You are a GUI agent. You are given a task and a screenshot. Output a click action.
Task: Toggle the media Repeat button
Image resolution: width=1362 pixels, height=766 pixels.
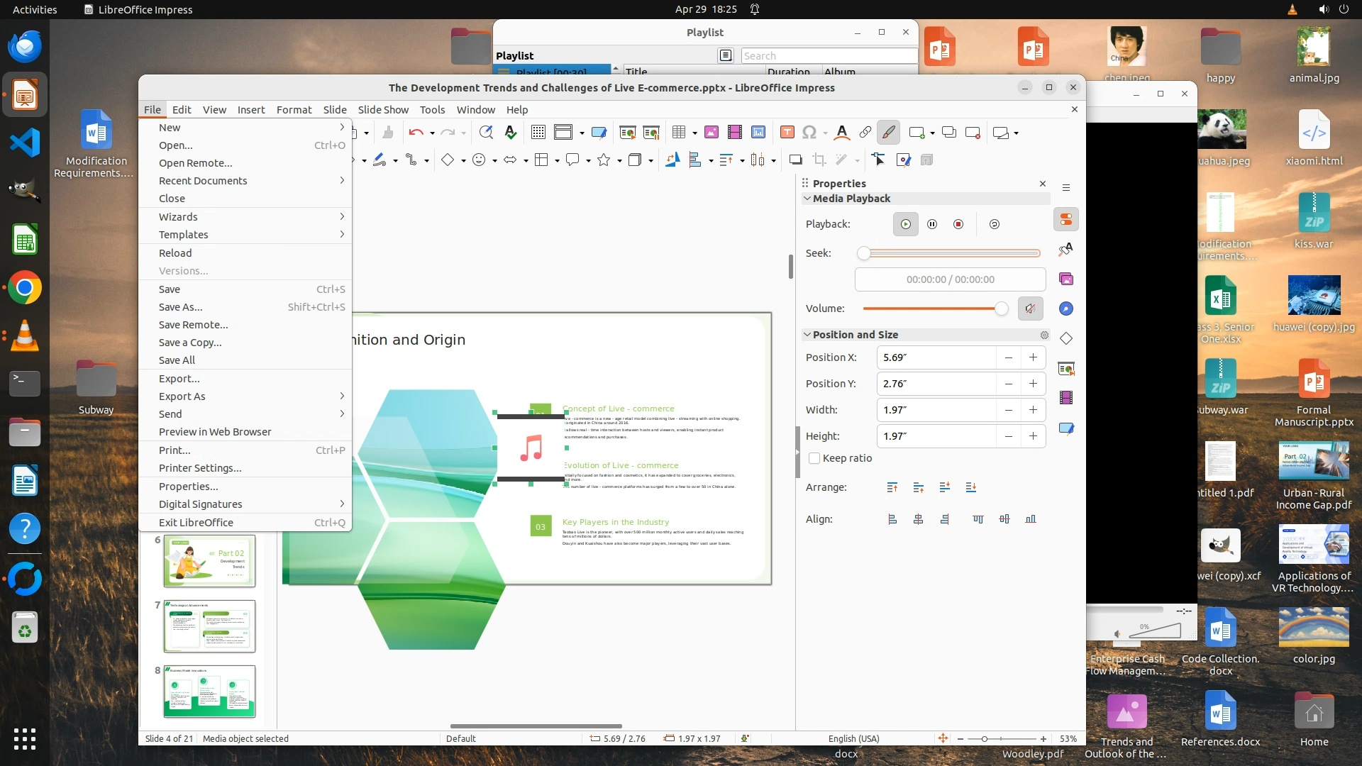click(x=994, y=224)
